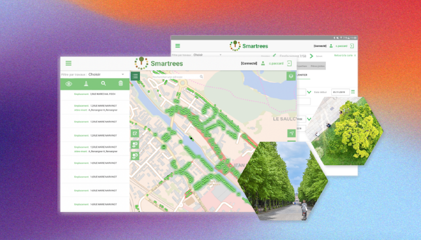Open hamburger menu in back Smartrees window
421x240 pixels.
pyautogui.click(x=178, y=46)
